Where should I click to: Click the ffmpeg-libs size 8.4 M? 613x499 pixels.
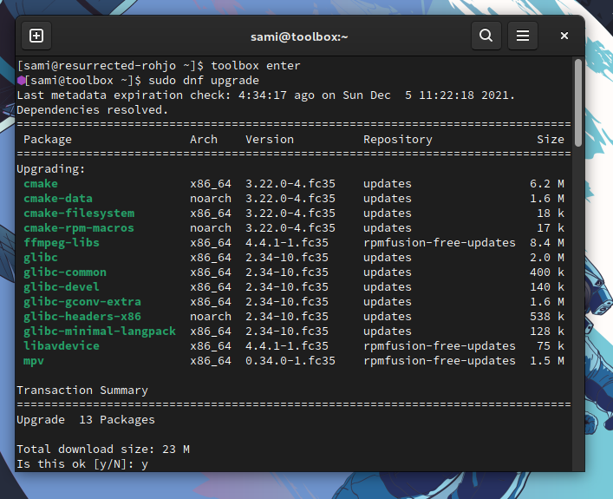pos(547,243)
